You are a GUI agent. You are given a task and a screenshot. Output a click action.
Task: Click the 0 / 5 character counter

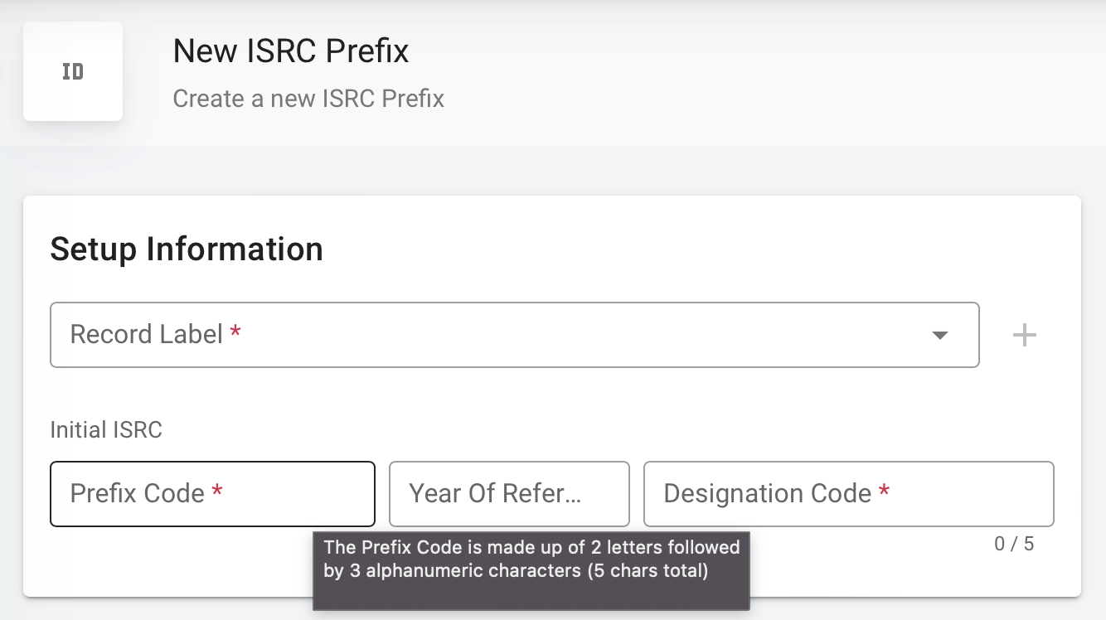[1014, 544]
